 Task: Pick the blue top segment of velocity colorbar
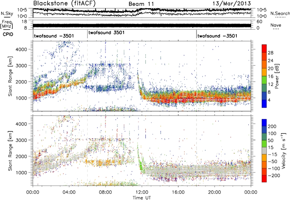(x=264, y=123)
